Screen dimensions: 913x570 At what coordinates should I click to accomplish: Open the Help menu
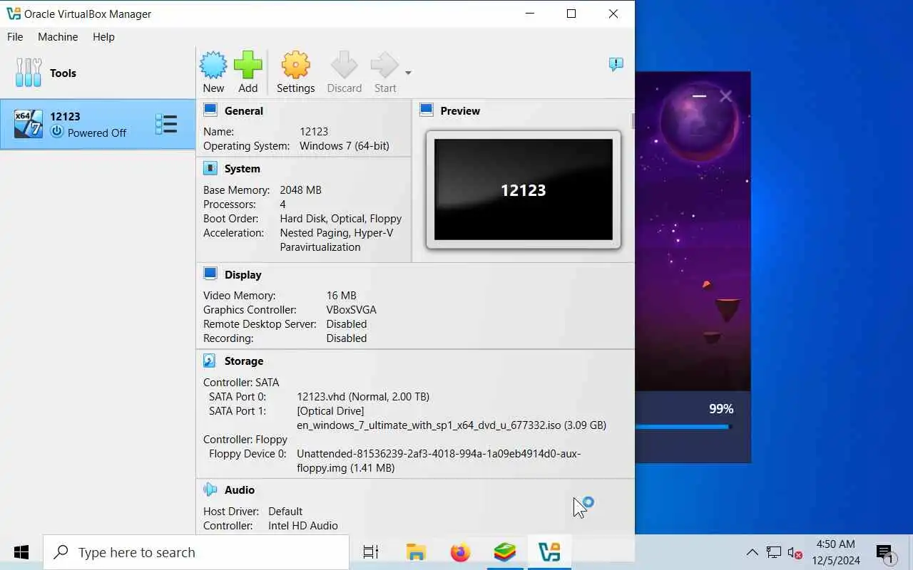[103, 37]
